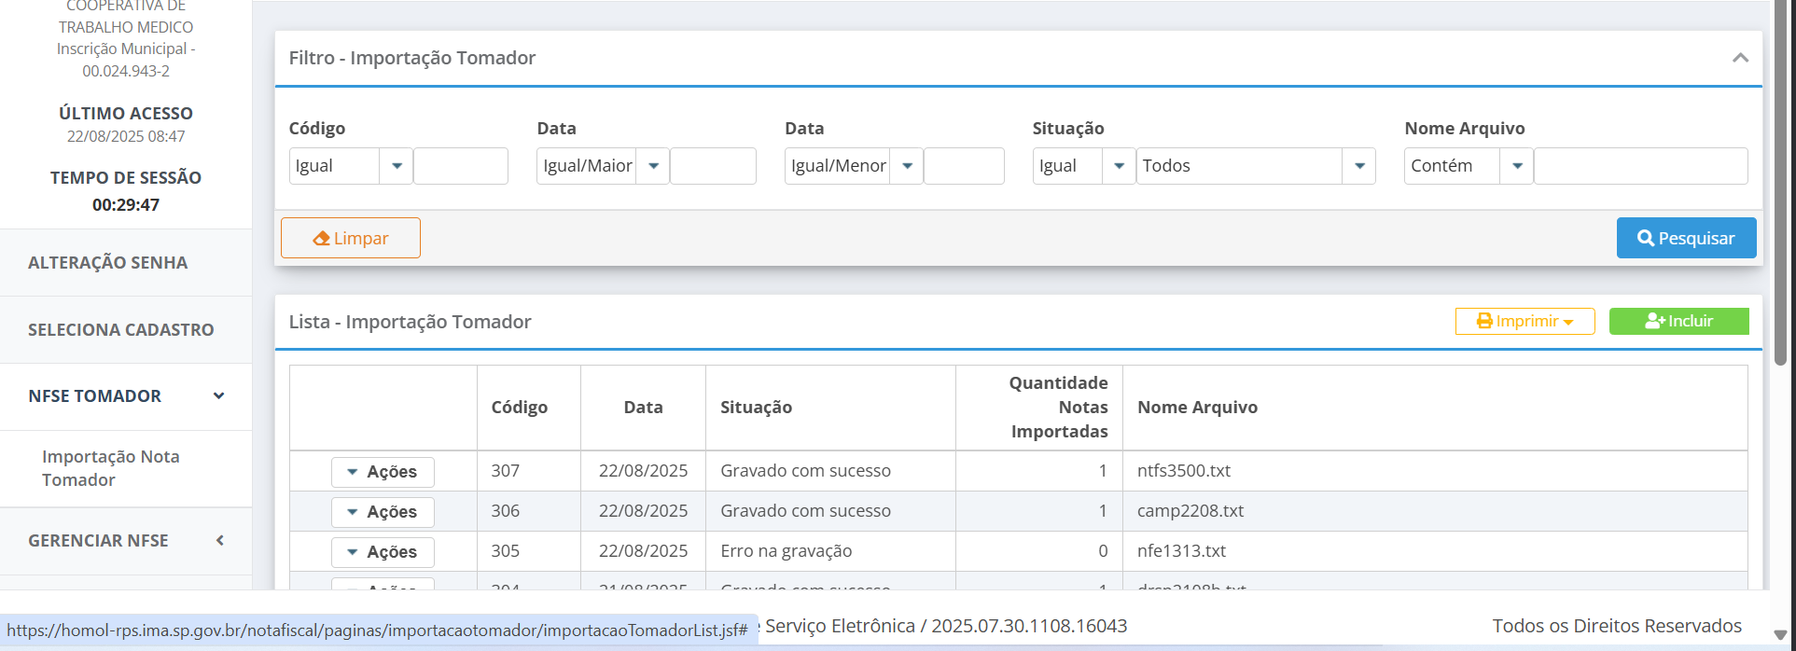Open the Igual/Maior date operator dropdown
Screen dimensions: 1796x651
653,166
